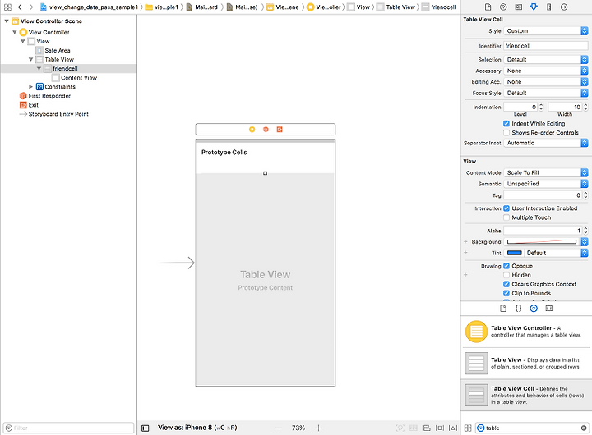Viewport: 592px width, 435px height.
Task: Open the Focus Style dropdown
Action: click(546, 93)
